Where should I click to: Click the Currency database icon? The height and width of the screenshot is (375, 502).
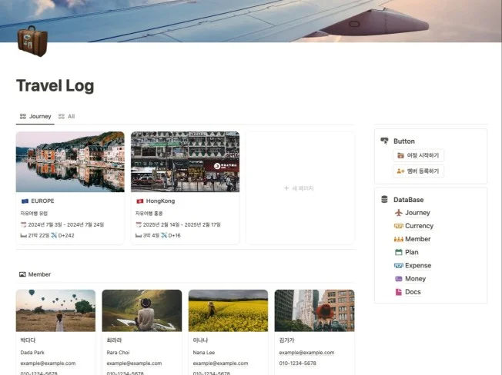[x=398, y=226]
